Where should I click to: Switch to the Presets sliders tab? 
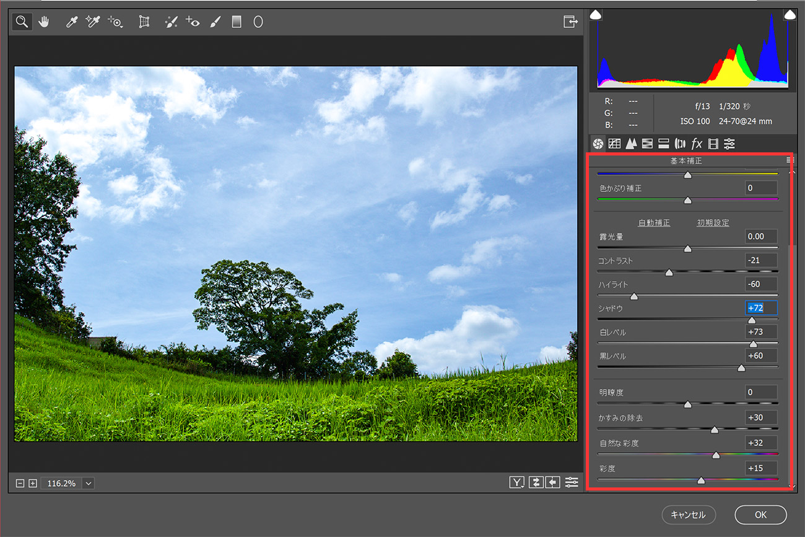[x=729, y=144]
